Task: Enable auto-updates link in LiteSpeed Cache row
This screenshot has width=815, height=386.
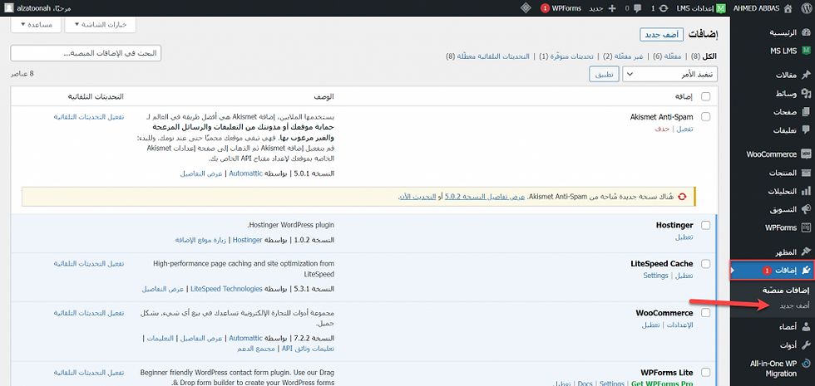Action: pyautogui.click(x=89, y=264)
